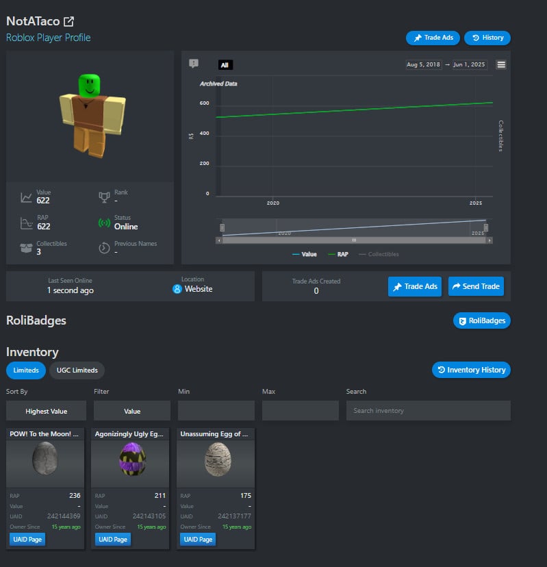This screenshot has height=567, width=547.
Task: Click the left navigator range handle
Action: (x=222, y=227)
